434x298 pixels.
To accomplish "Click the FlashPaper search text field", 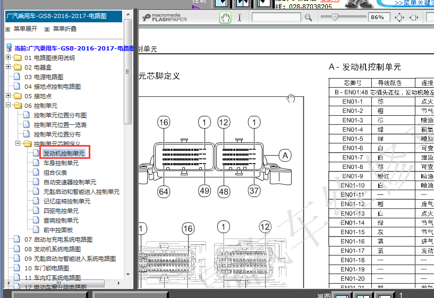I will [276, 18].
